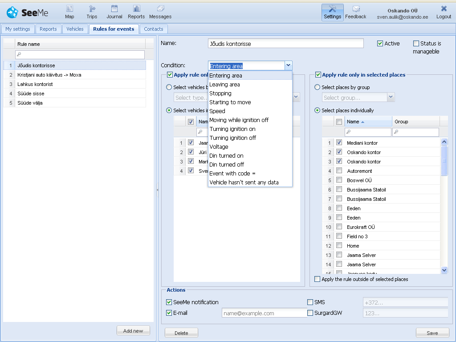Open the Journal section
Screen dimensions: 456x342
(114, 12)
